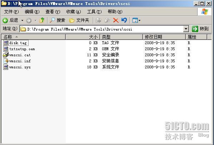Click the Windows flag logo
This screenshot has width=214, height=145.
[x=205, y=12]
